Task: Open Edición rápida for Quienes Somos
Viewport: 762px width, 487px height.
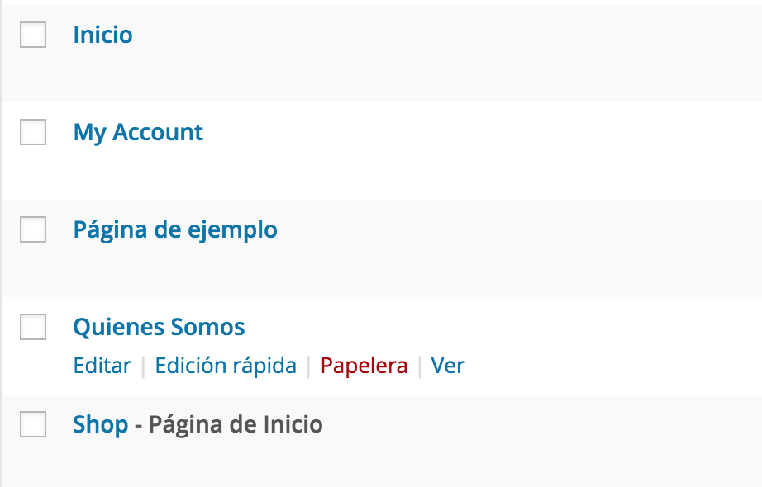Action: coord(225,365)
